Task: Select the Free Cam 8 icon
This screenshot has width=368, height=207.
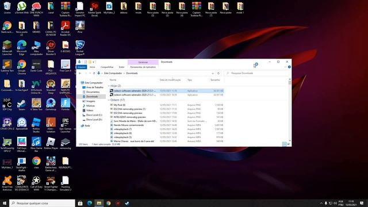Action: point(65,66)
